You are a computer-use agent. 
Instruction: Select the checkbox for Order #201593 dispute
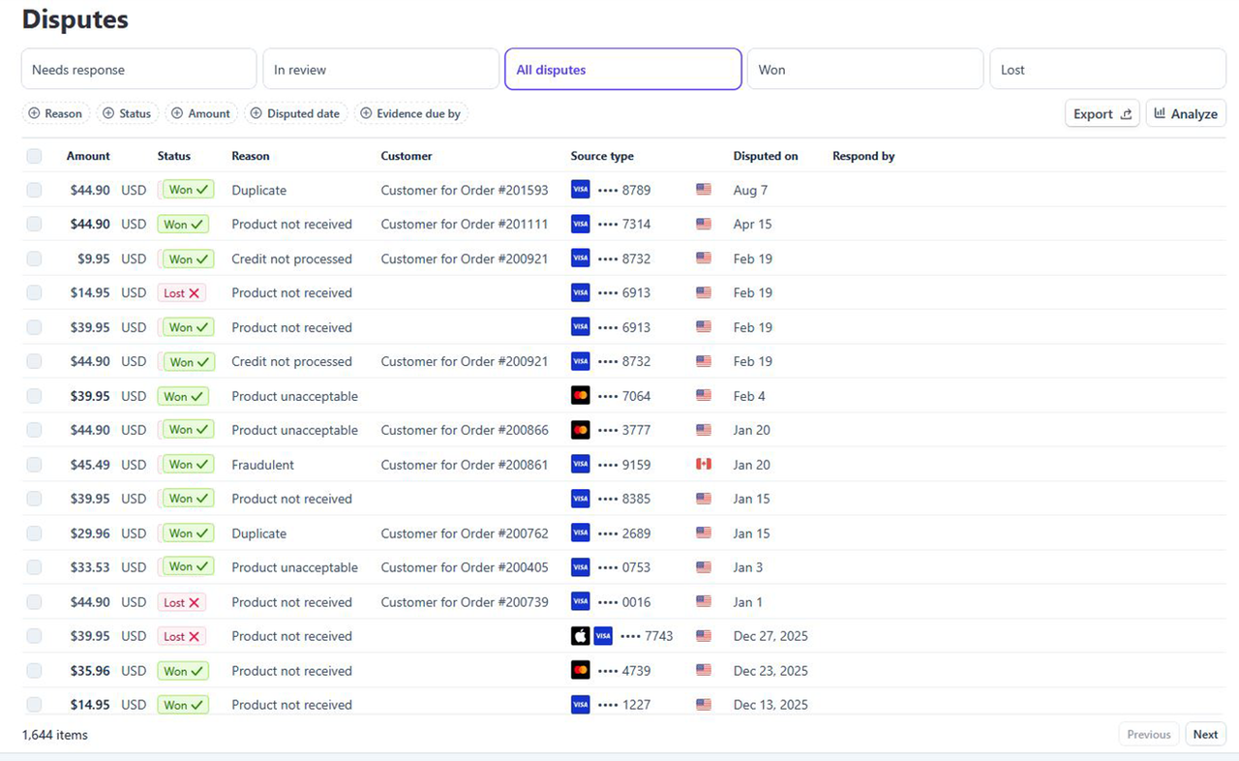[34, 190]
